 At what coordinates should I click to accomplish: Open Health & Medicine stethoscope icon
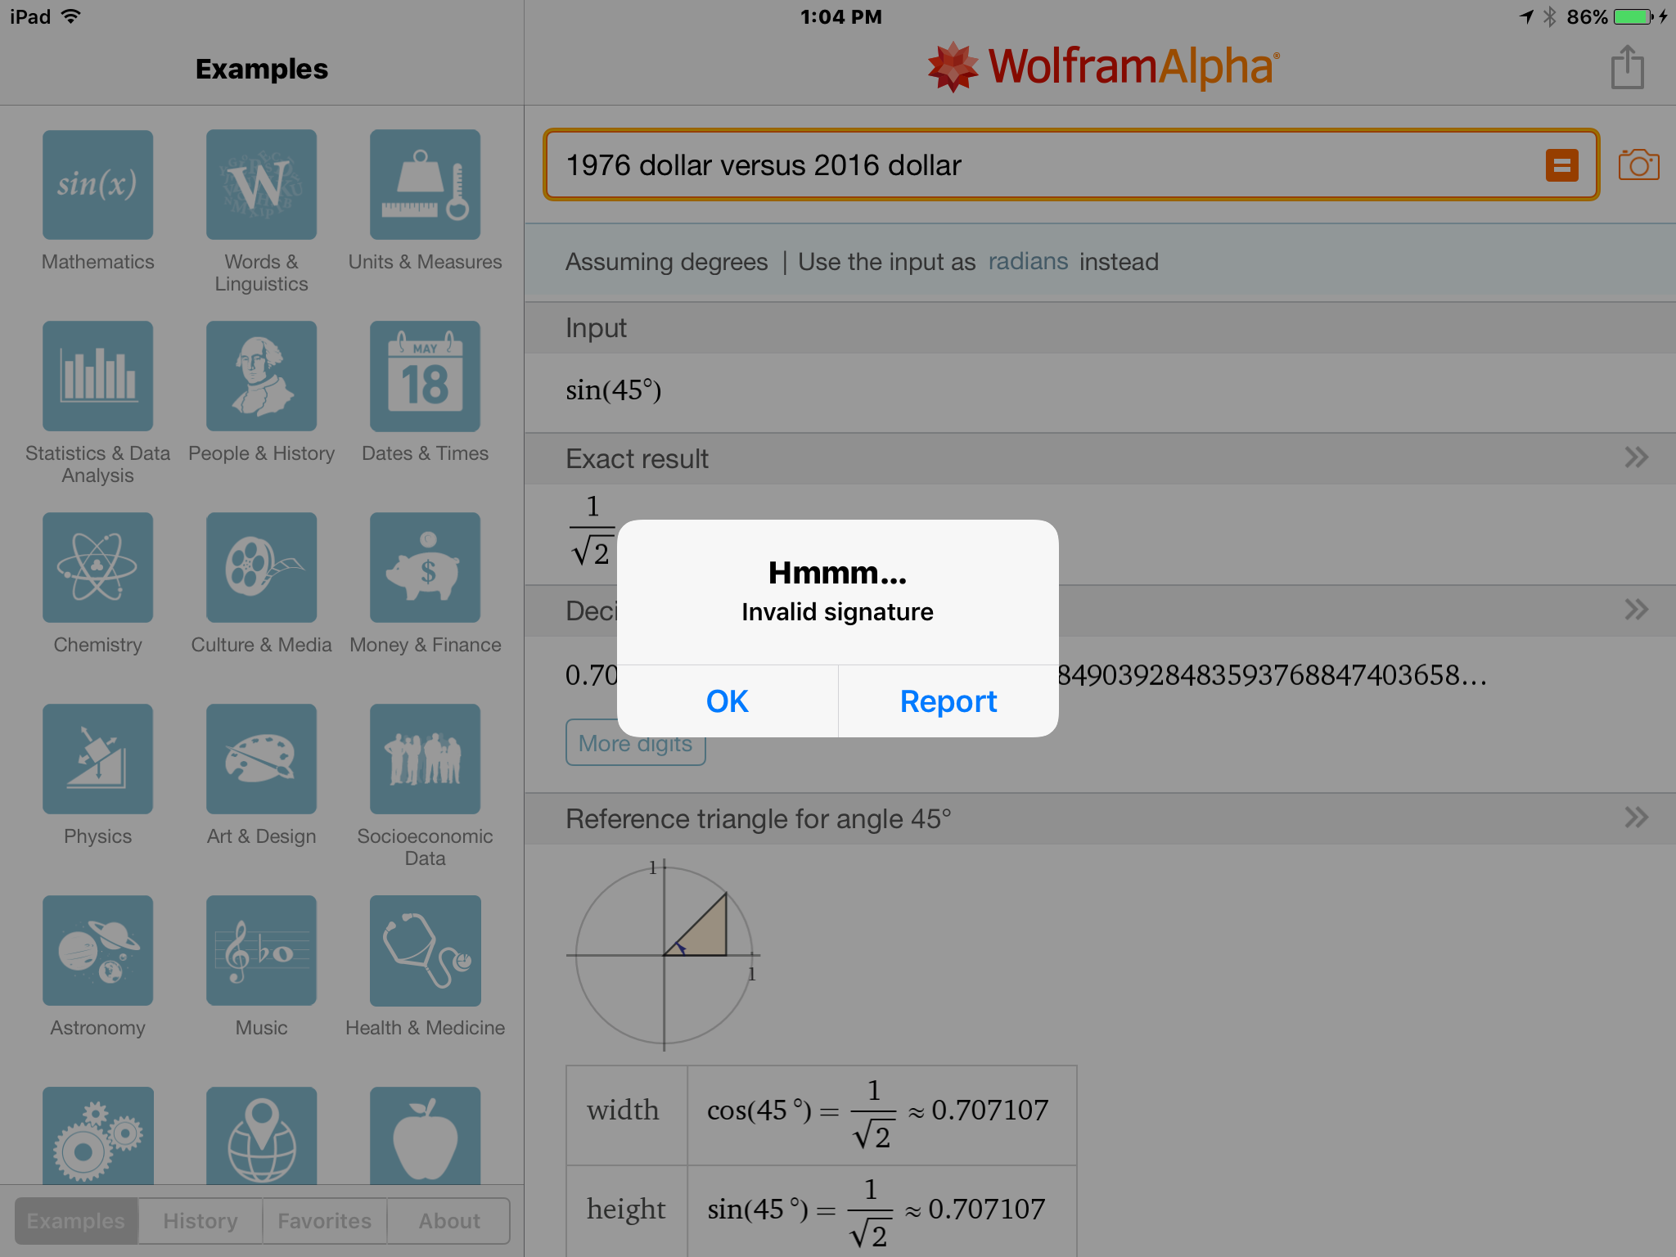click(425, 951)
